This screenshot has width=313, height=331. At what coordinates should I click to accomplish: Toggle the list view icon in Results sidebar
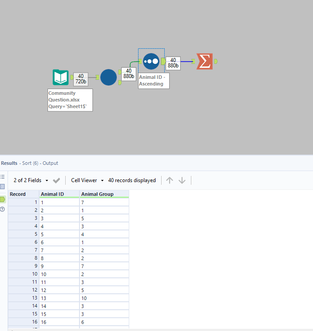click(x=3, y=177)
